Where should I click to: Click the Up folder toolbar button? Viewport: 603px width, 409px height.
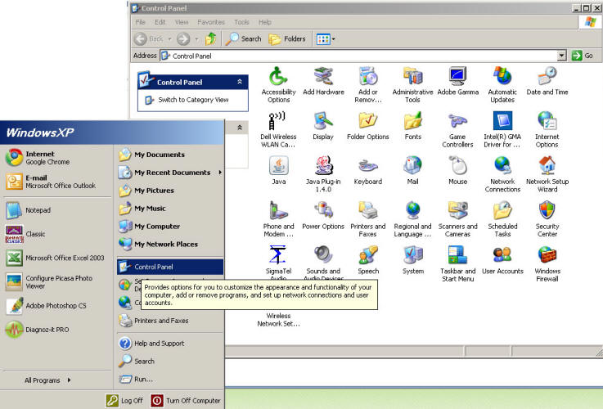coord(211,38)
